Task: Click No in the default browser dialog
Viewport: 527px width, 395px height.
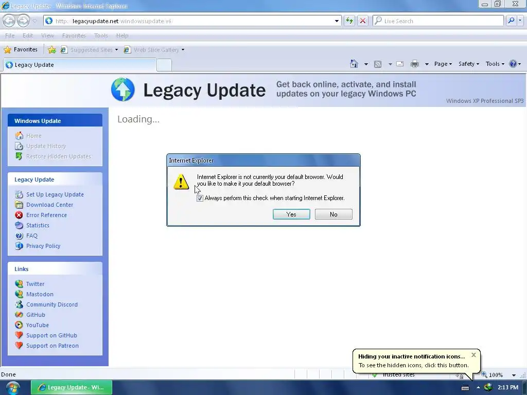Action: [333, 214]
